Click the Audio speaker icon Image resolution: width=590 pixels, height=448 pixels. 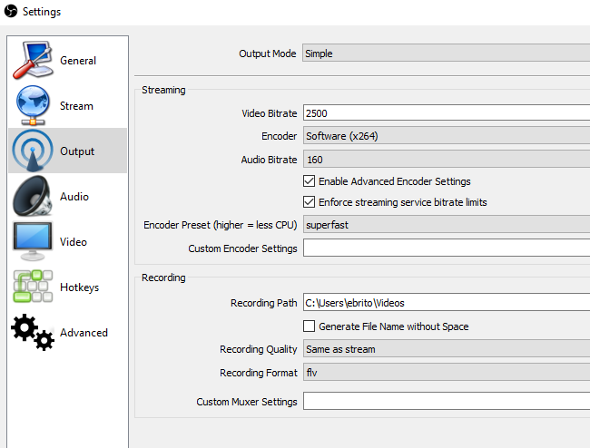coord(32,197)
